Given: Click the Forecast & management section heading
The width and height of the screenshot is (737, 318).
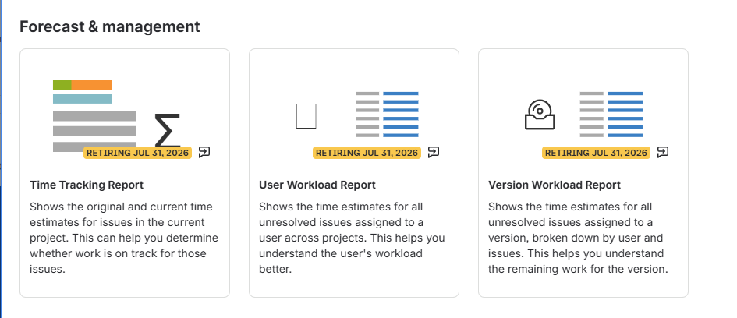Looking at the screenshot, I should click(x=109, y=26).
